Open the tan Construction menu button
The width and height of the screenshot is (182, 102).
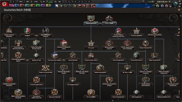click(33, 5)
